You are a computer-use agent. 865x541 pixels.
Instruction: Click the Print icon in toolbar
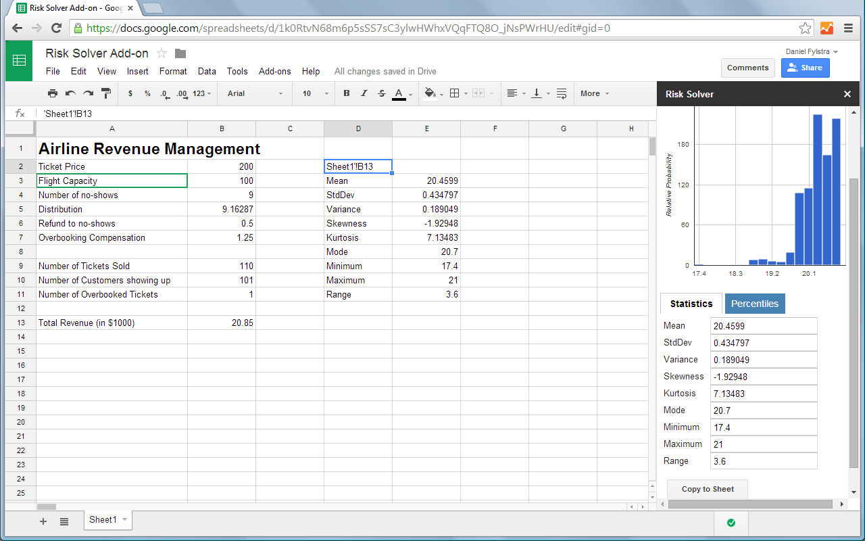tap(53, 93)
